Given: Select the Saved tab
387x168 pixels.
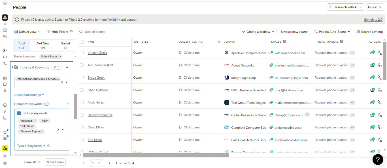Looking at the screenshot, I should coord(65,45).
